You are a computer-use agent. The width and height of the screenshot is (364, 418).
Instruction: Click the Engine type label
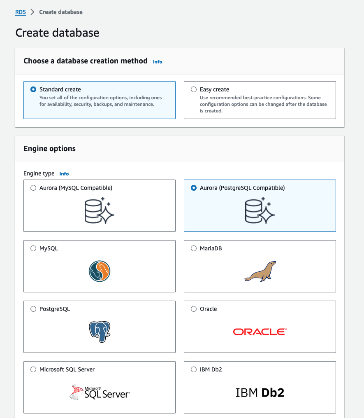pyautogui.click(x=39, y=173)
